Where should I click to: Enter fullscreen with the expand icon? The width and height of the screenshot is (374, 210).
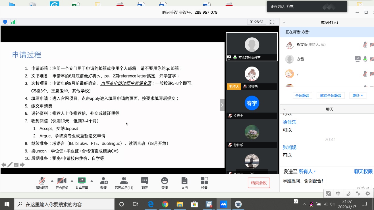[x=272, y=21]
